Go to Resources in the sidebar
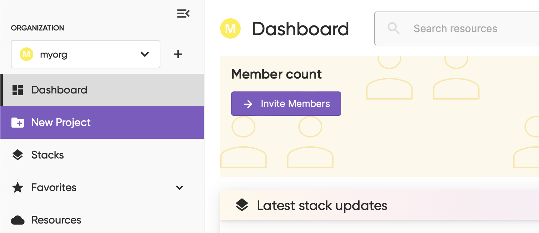Screen dimensions: 539x233 coord(56,220)
